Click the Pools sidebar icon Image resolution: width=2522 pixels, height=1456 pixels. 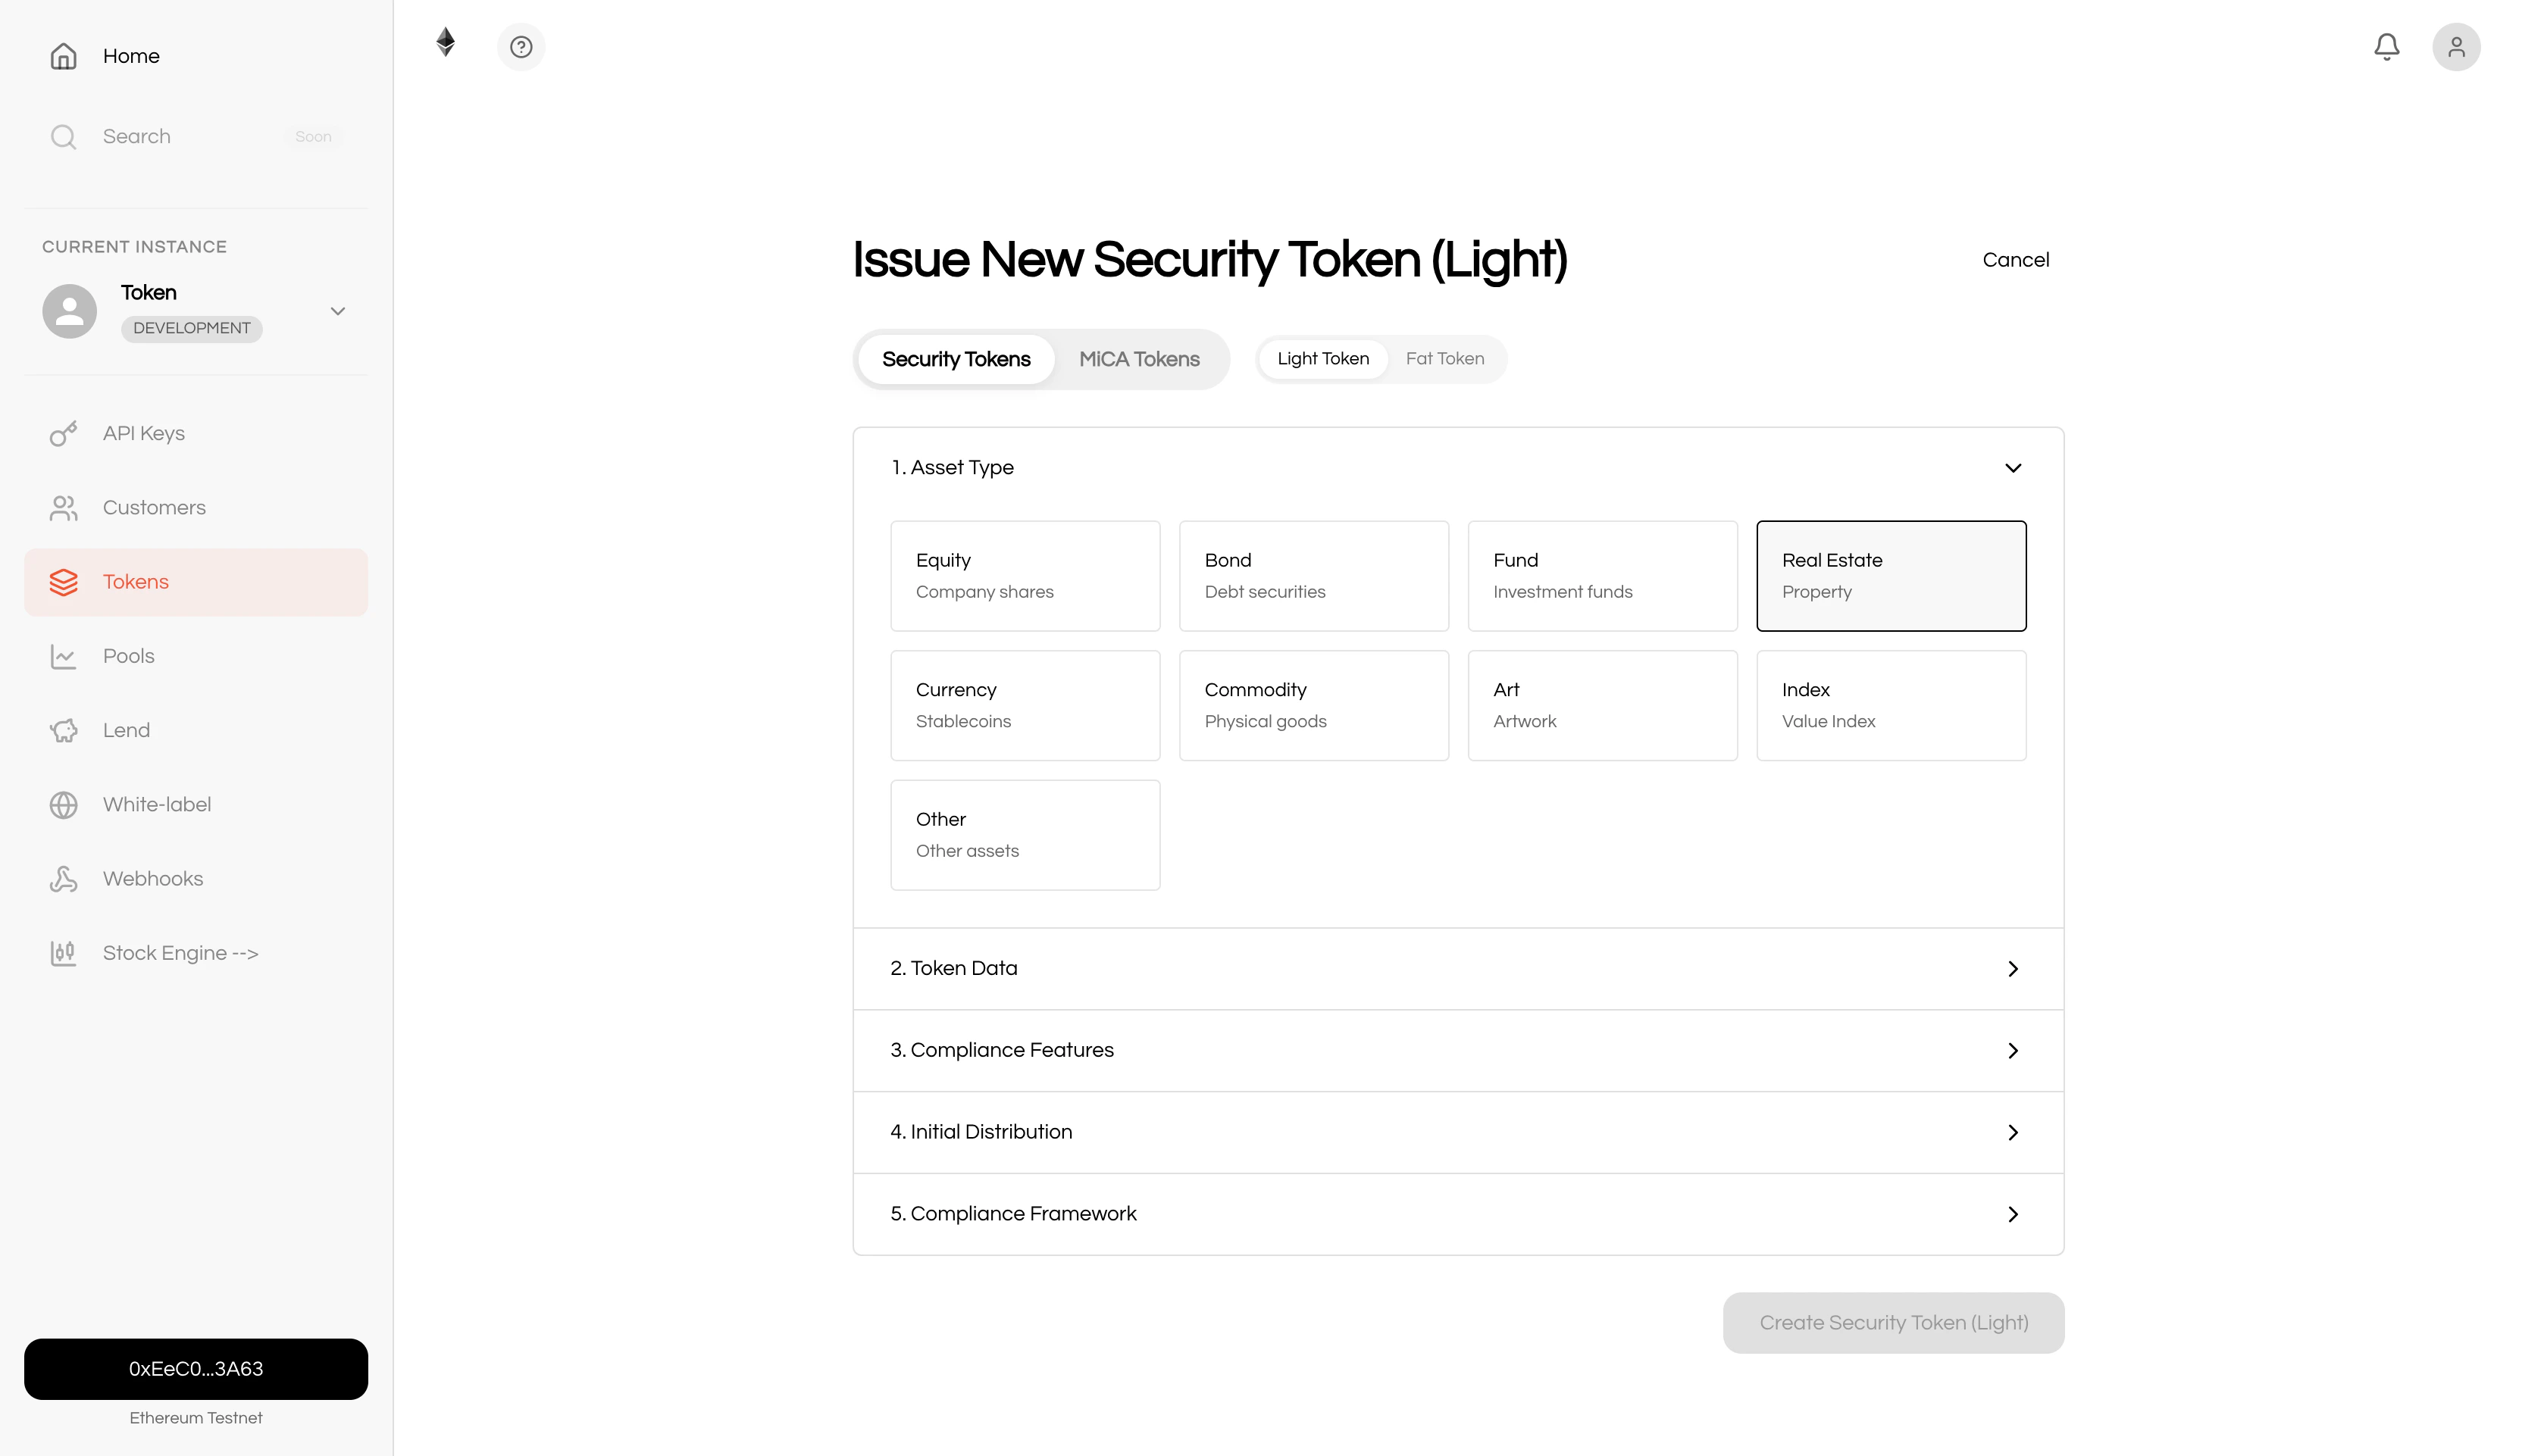click(63, 656)
